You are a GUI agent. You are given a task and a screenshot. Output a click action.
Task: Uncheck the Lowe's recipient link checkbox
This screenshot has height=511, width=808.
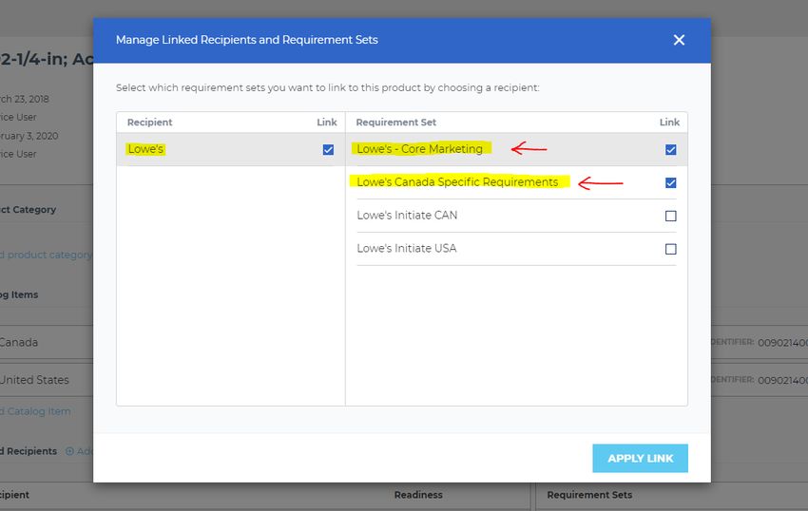coord(328,149)
